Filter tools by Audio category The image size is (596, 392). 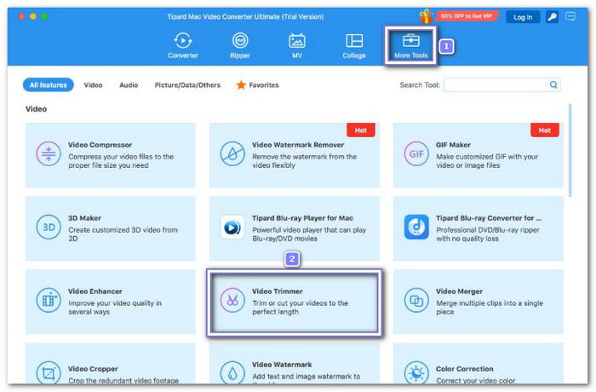129,85
